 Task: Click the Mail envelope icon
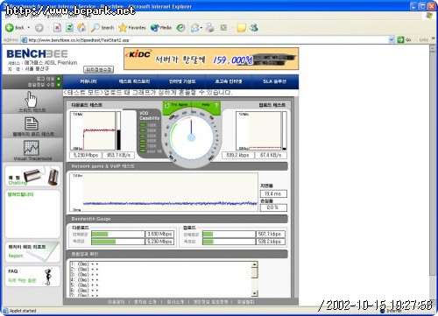[194, 28]
